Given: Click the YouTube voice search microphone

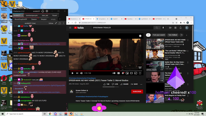Looking at the screenshot, I should [163, 28].
